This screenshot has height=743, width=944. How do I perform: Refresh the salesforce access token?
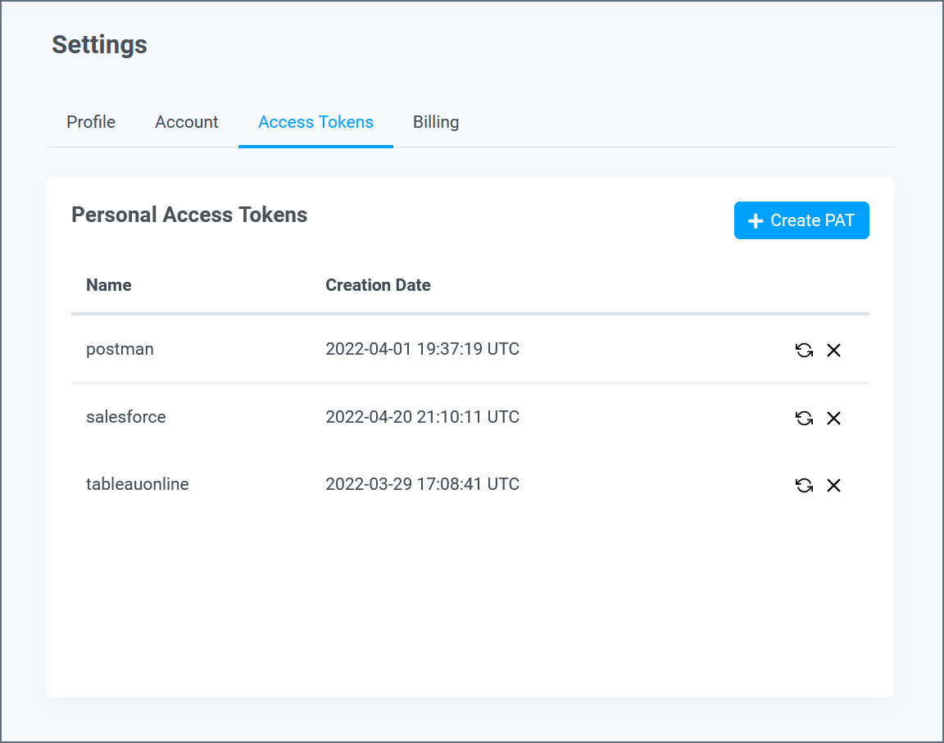(x=804, y=418)
